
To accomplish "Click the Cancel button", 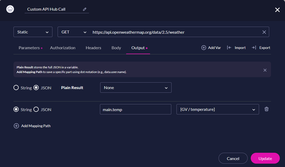I will 233,158.
